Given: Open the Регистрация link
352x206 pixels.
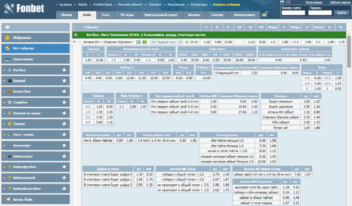Looking at the screenshot, I should coord(314,2).
